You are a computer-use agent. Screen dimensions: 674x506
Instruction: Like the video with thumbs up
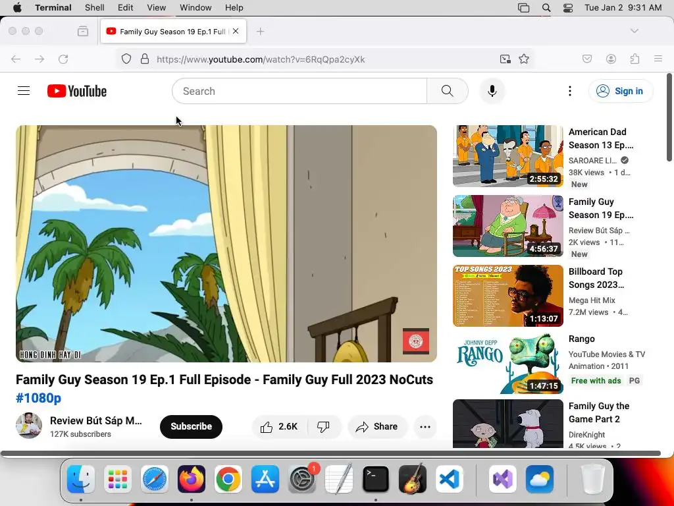click(279, 426)
